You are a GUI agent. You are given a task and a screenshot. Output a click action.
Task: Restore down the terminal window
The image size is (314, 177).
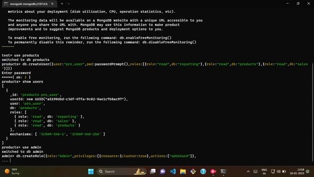pos(298,3)
